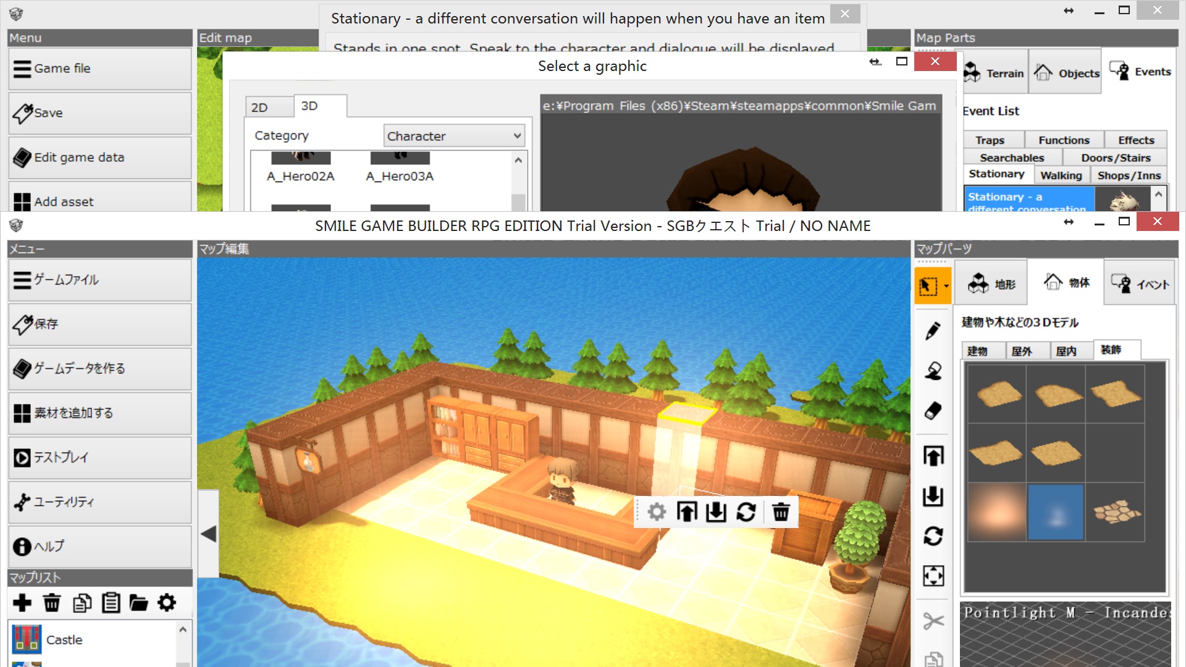Image resolution: width=1186 pixels, height=667 pixels.
Task: Click trash icon in floating object toolbar
Action: pyautogui.click(x=781, y=512)
